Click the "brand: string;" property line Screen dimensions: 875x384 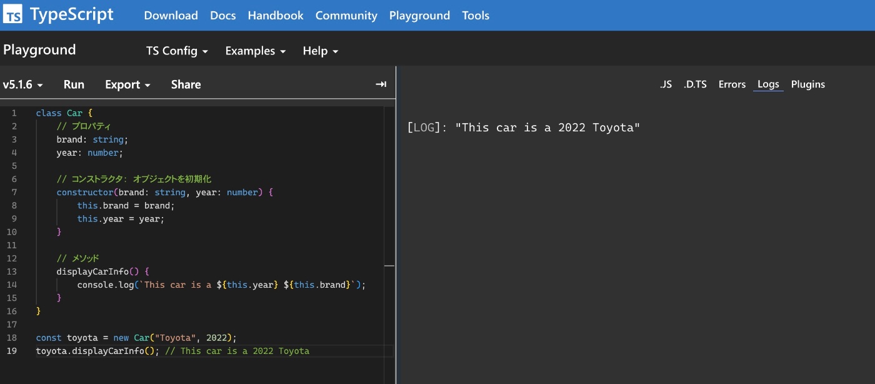[92, 139]
